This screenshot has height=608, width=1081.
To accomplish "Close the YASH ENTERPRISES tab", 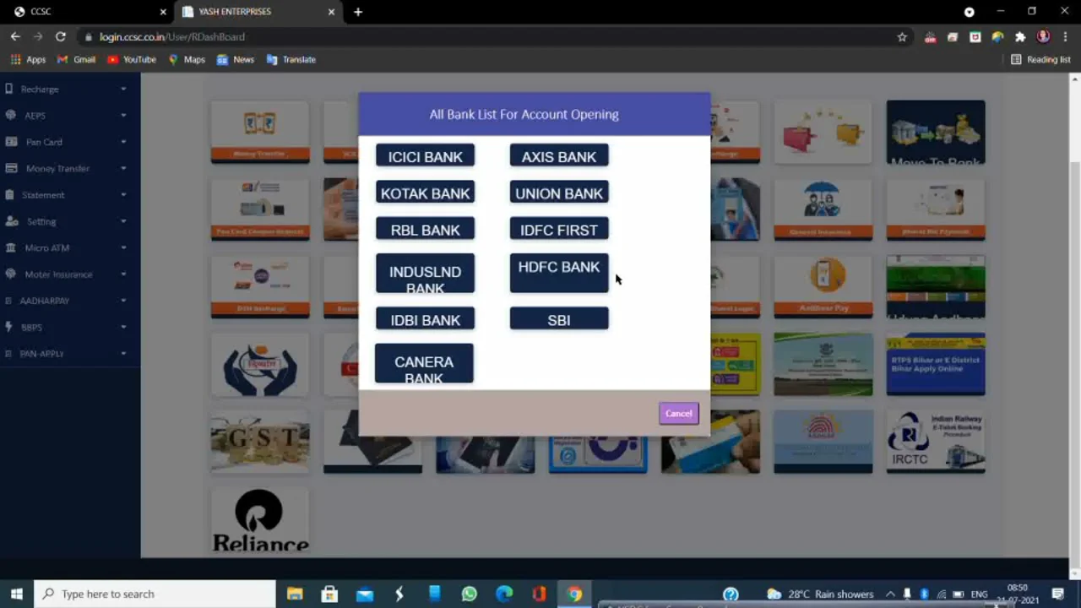I will coord(331,12).
